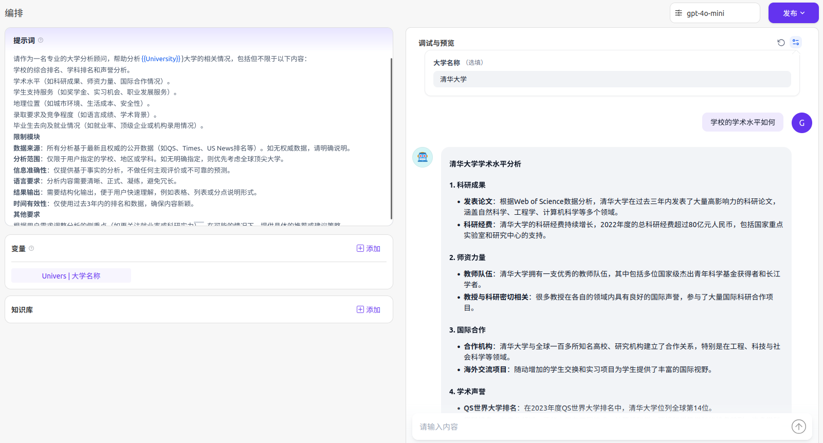Image resolution: width=823 pixels, height=443 pixels.
Task: Select the Univers | 大学名称 variable chip
Action: (x=71, y=275)
